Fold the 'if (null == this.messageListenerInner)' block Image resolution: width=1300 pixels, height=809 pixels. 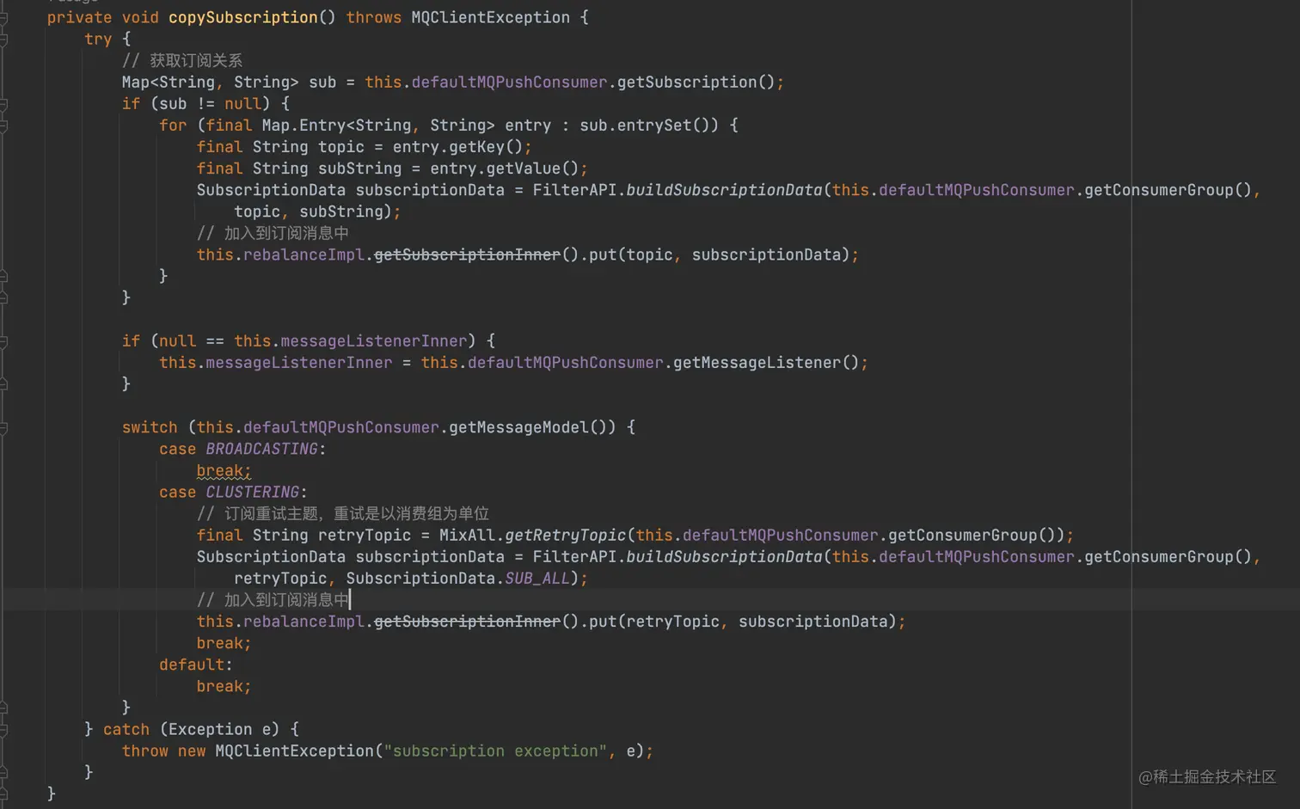click(3, 341)
